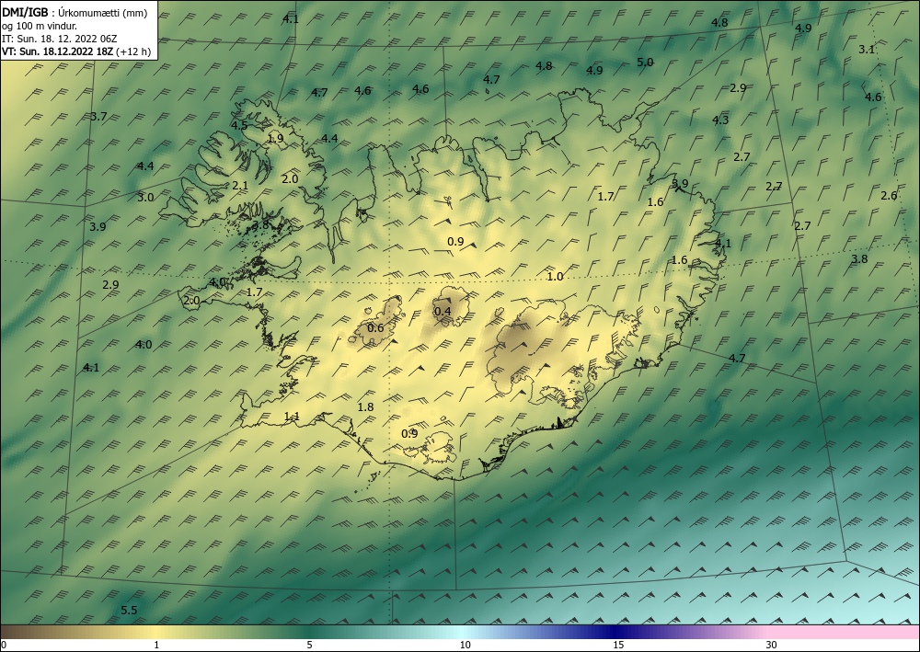The width and height of the screenshot is (920, 652).
Task: Click the dark navy segment of the color bar
Action: pos(613,632)
